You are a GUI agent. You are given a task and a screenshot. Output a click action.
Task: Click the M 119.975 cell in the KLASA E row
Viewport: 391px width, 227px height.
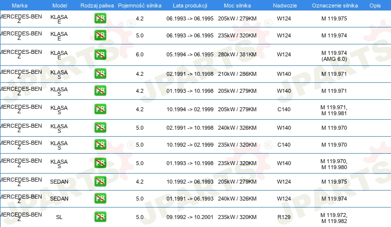pyautogui.click(x=334, y=18)
